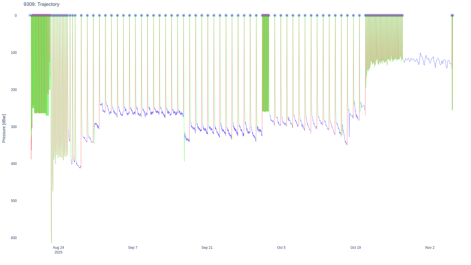Click the isolated surface marker after Nov 2

452,15
